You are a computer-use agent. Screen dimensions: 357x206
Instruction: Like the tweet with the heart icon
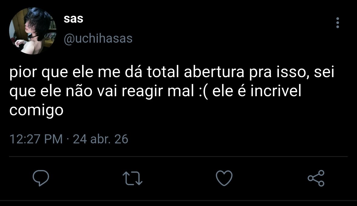(x=224, y=178)
